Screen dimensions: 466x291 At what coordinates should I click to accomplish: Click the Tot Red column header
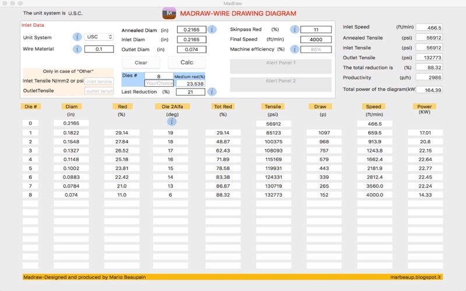click(223, 107)
